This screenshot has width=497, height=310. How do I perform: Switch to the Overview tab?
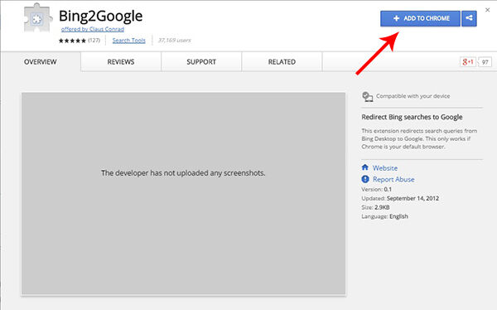coord(41,61)
